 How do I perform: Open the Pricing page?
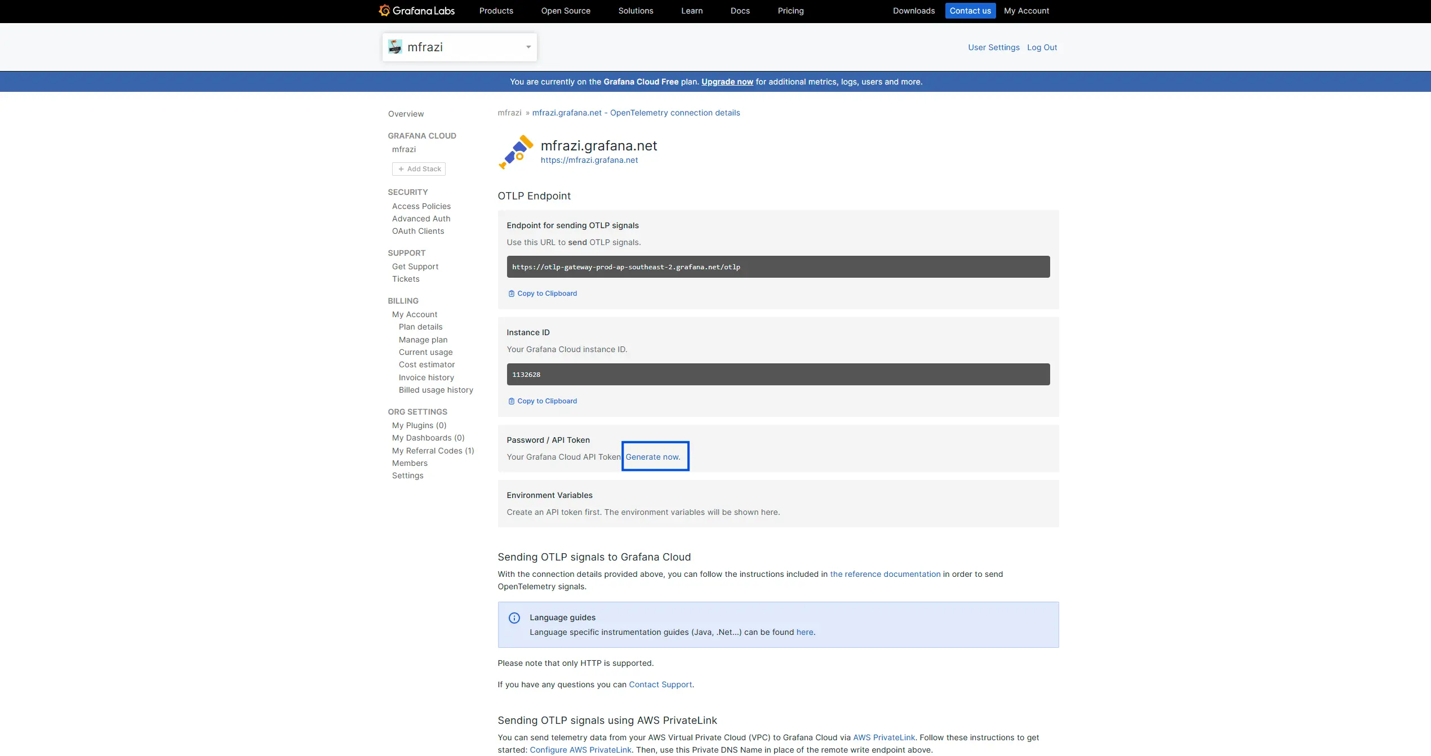click(790, 11)
